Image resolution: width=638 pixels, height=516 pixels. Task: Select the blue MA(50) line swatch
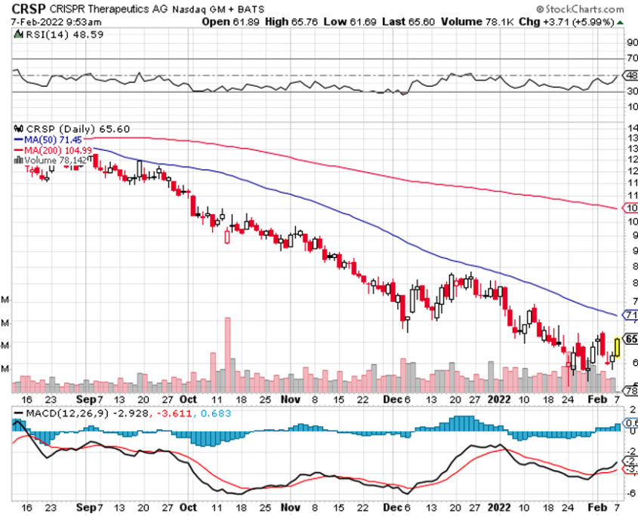[18, 140]
